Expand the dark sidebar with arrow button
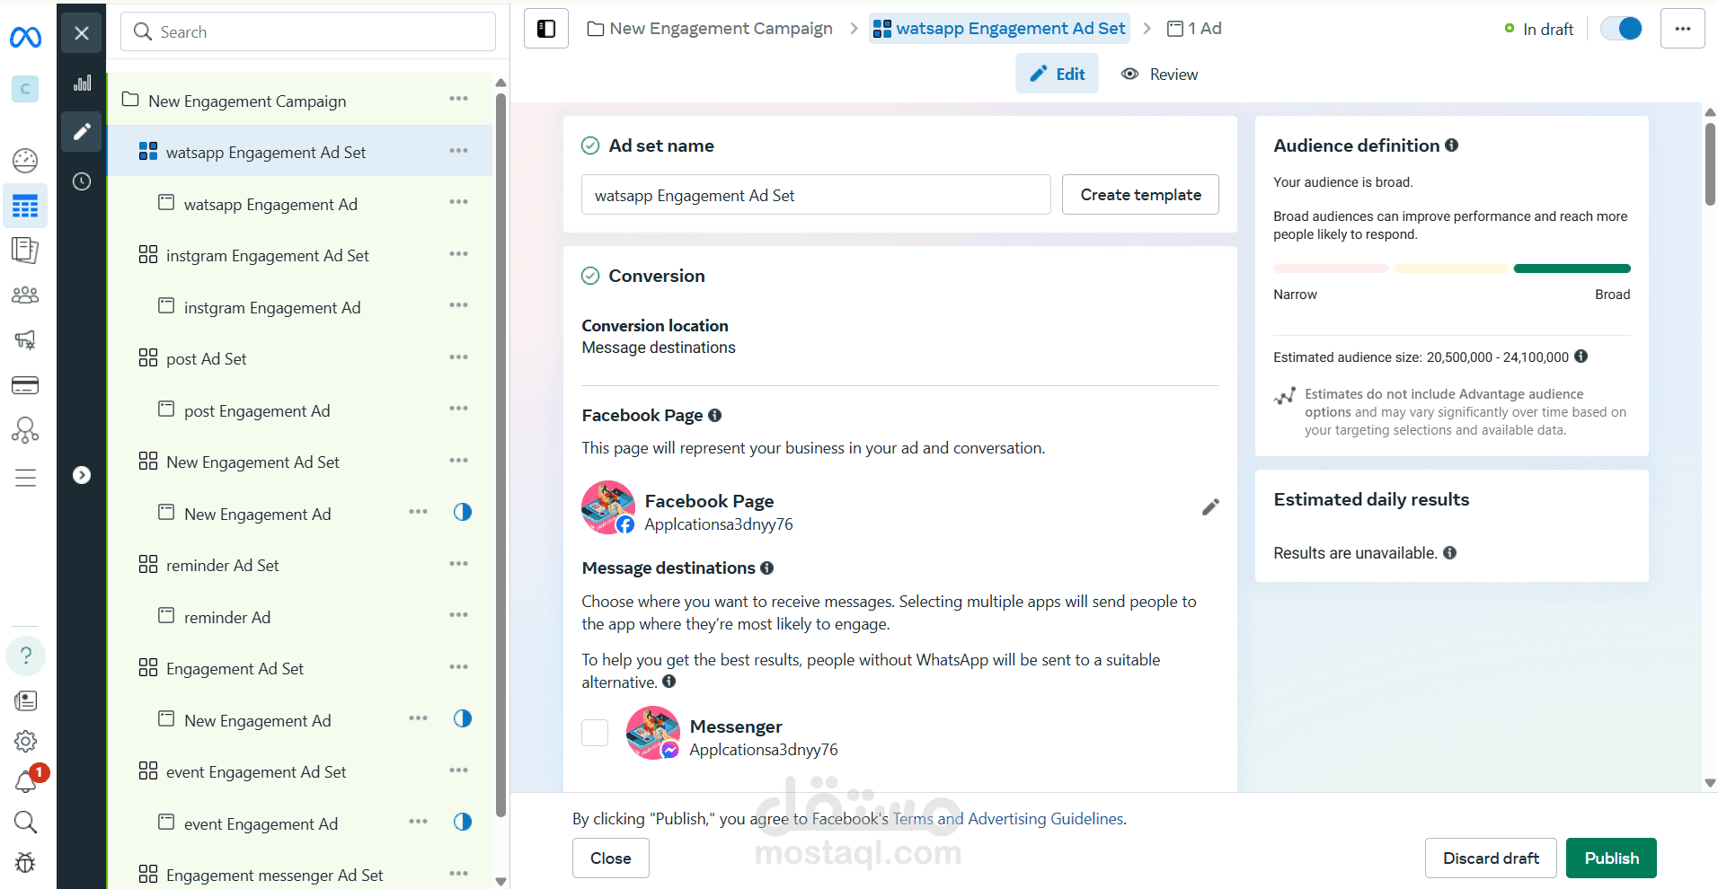This screenshot has height=889, width=1718. click(x=82, y=475)
